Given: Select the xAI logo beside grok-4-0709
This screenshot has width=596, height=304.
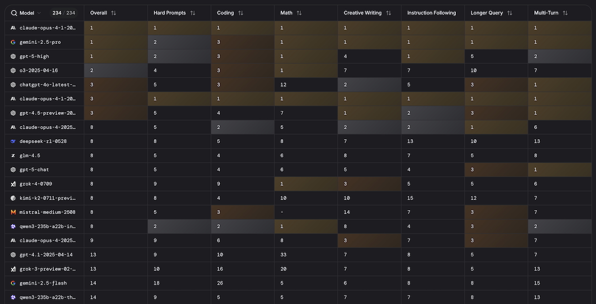Looking at the screenshot, I should tap(13, 184).
